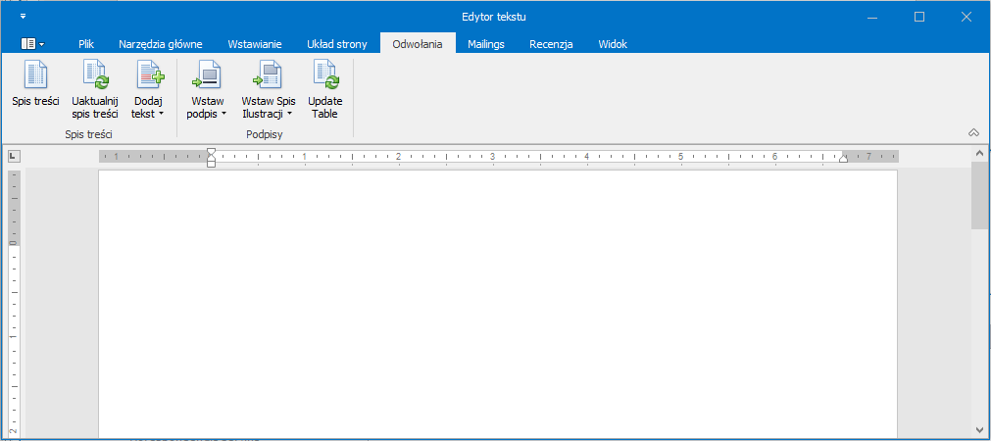Select the Układ strony tab
Viewport: 991px width, 441px height.
coord(336,44)
